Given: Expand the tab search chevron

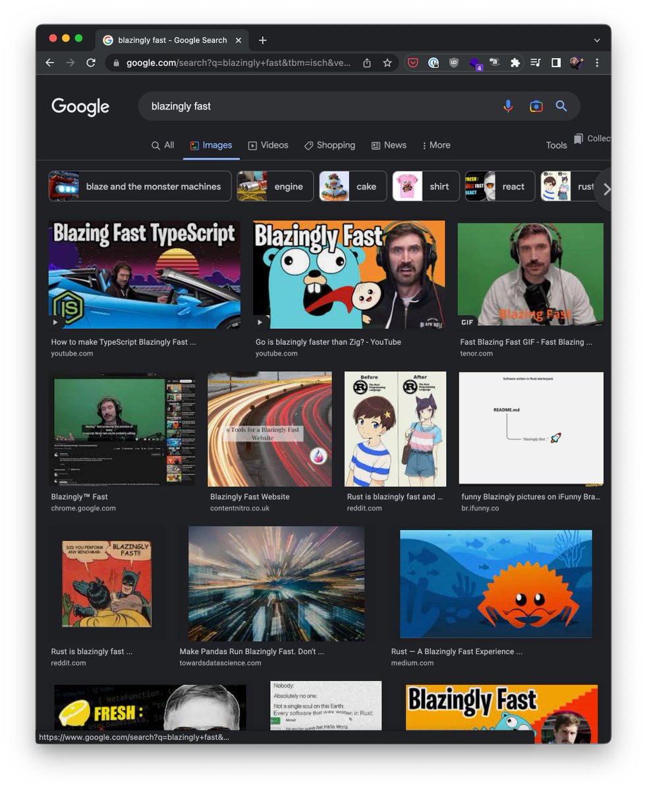Looking at the screenshot, I should click(x=597, y=40).
